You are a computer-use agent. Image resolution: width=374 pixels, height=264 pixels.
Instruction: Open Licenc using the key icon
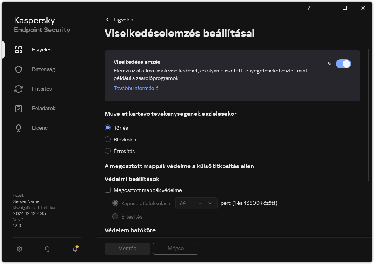19,128
